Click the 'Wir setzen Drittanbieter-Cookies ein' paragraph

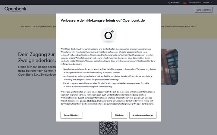click(x=108, y=98)
